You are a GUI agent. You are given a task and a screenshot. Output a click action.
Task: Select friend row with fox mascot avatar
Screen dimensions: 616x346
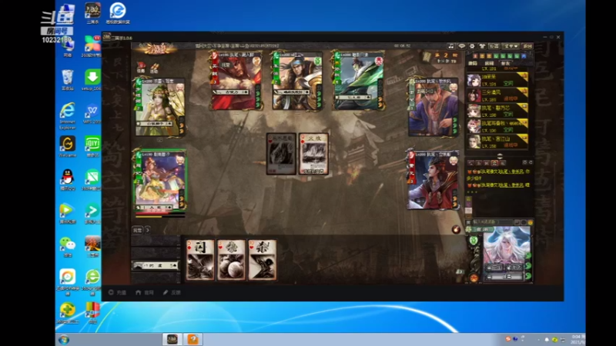tap(497, 126)
